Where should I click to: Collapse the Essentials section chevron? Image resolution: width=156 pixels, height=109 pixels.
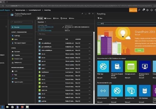point(45,22)
